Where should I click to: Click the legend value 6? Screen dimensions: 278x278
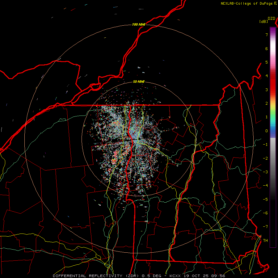tap(267, 48)
